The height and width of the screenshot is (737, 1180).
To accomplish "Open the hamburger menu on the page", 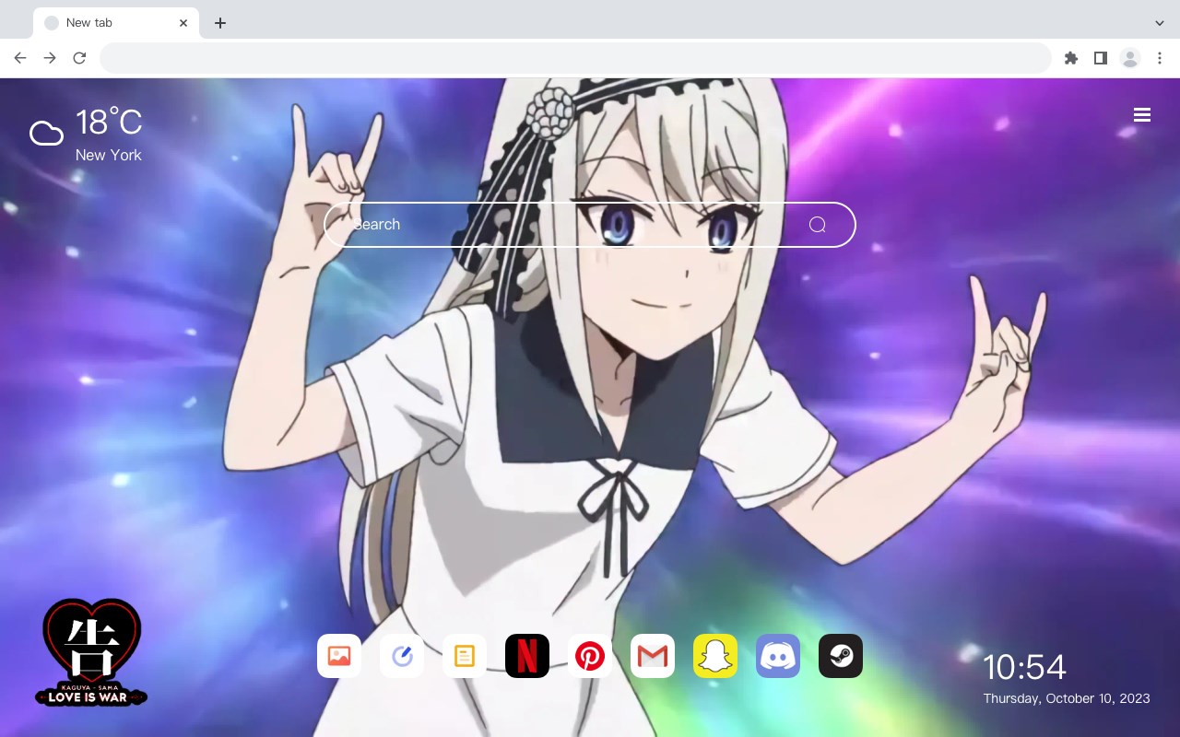I will click(1142, 115).
